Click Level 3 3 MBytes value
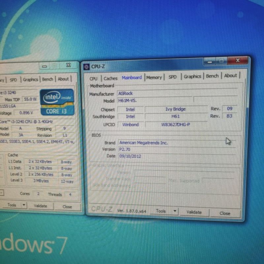Screen dimensions: 264x264 pyautogui.click(x=41, y=181)
